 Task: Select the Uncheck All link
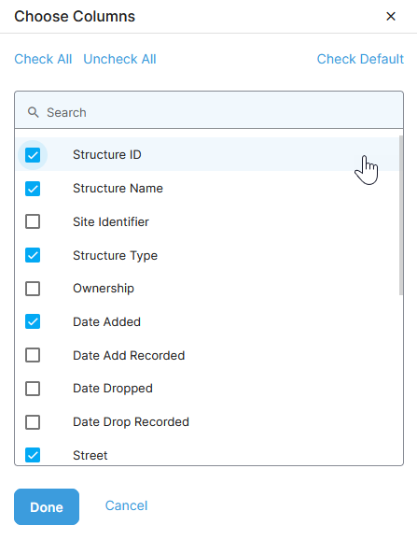(119, 59)
